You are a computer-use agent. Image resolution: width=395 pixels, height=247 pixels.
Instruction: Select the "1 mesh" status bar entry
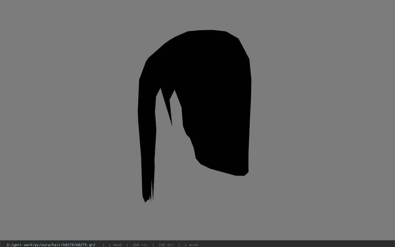click(115, 245)
